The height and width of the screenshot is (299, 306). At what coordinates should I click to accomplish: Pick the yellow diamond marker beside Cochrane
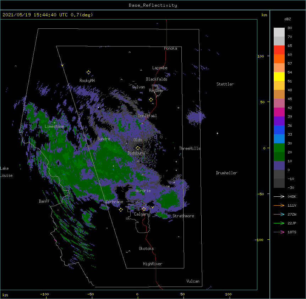pos(121,210)
